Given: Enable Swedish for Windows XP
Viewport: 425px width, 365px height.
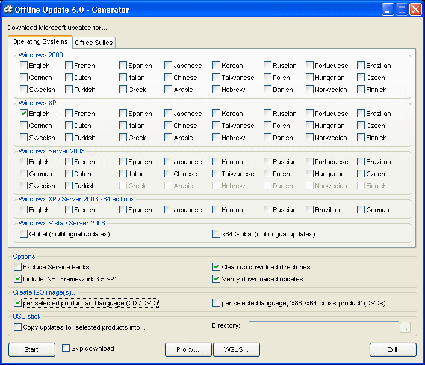Looking at the screenshot, I should pos(23,138).
